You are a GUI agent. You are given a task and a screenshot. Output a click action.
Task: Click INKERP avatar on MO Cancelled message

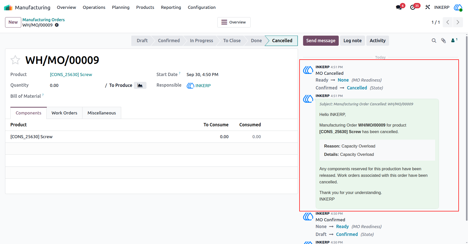point(308,70)
